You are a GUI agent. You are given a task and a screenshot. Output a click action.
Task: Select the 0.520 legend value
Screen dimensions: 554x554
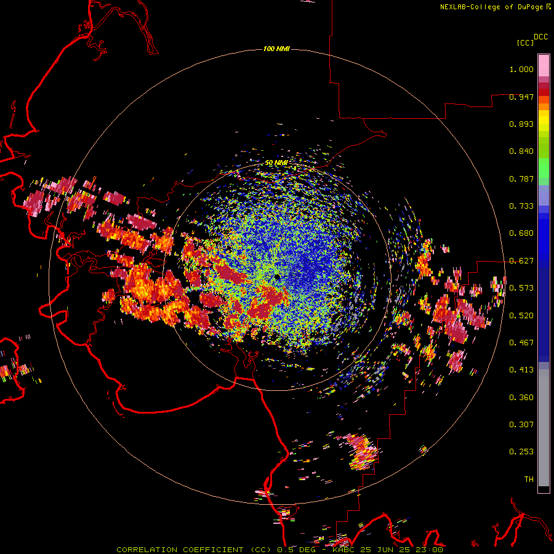(x=521, y=315)
